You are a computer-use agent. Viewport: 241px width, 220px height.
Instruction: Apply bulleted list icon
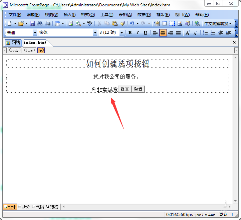213,33
